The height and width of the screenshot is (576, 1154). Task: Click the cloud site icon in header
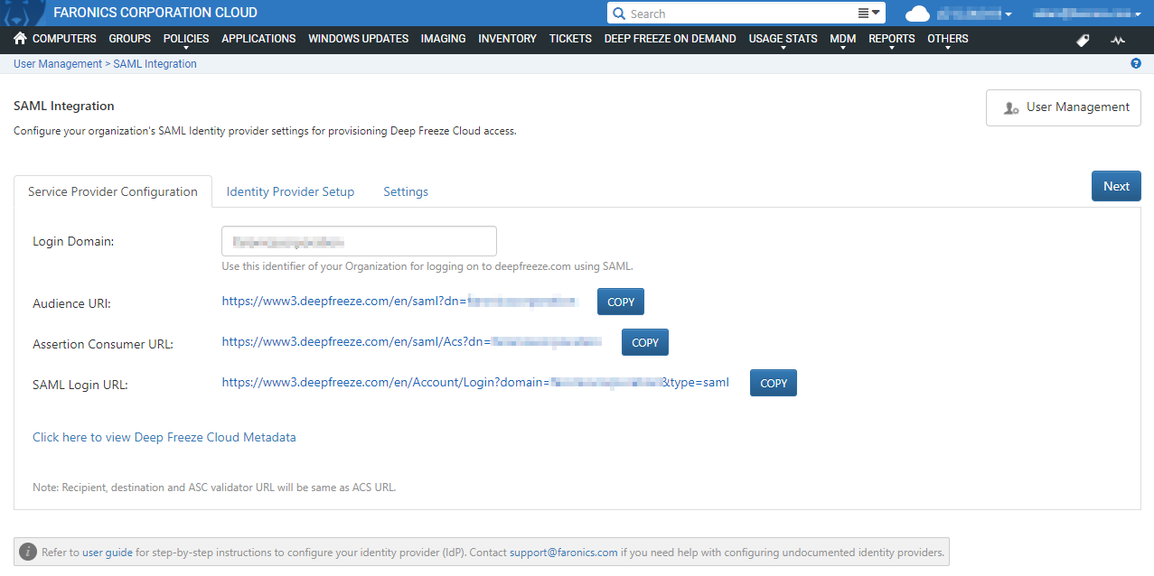pos(917,14)
